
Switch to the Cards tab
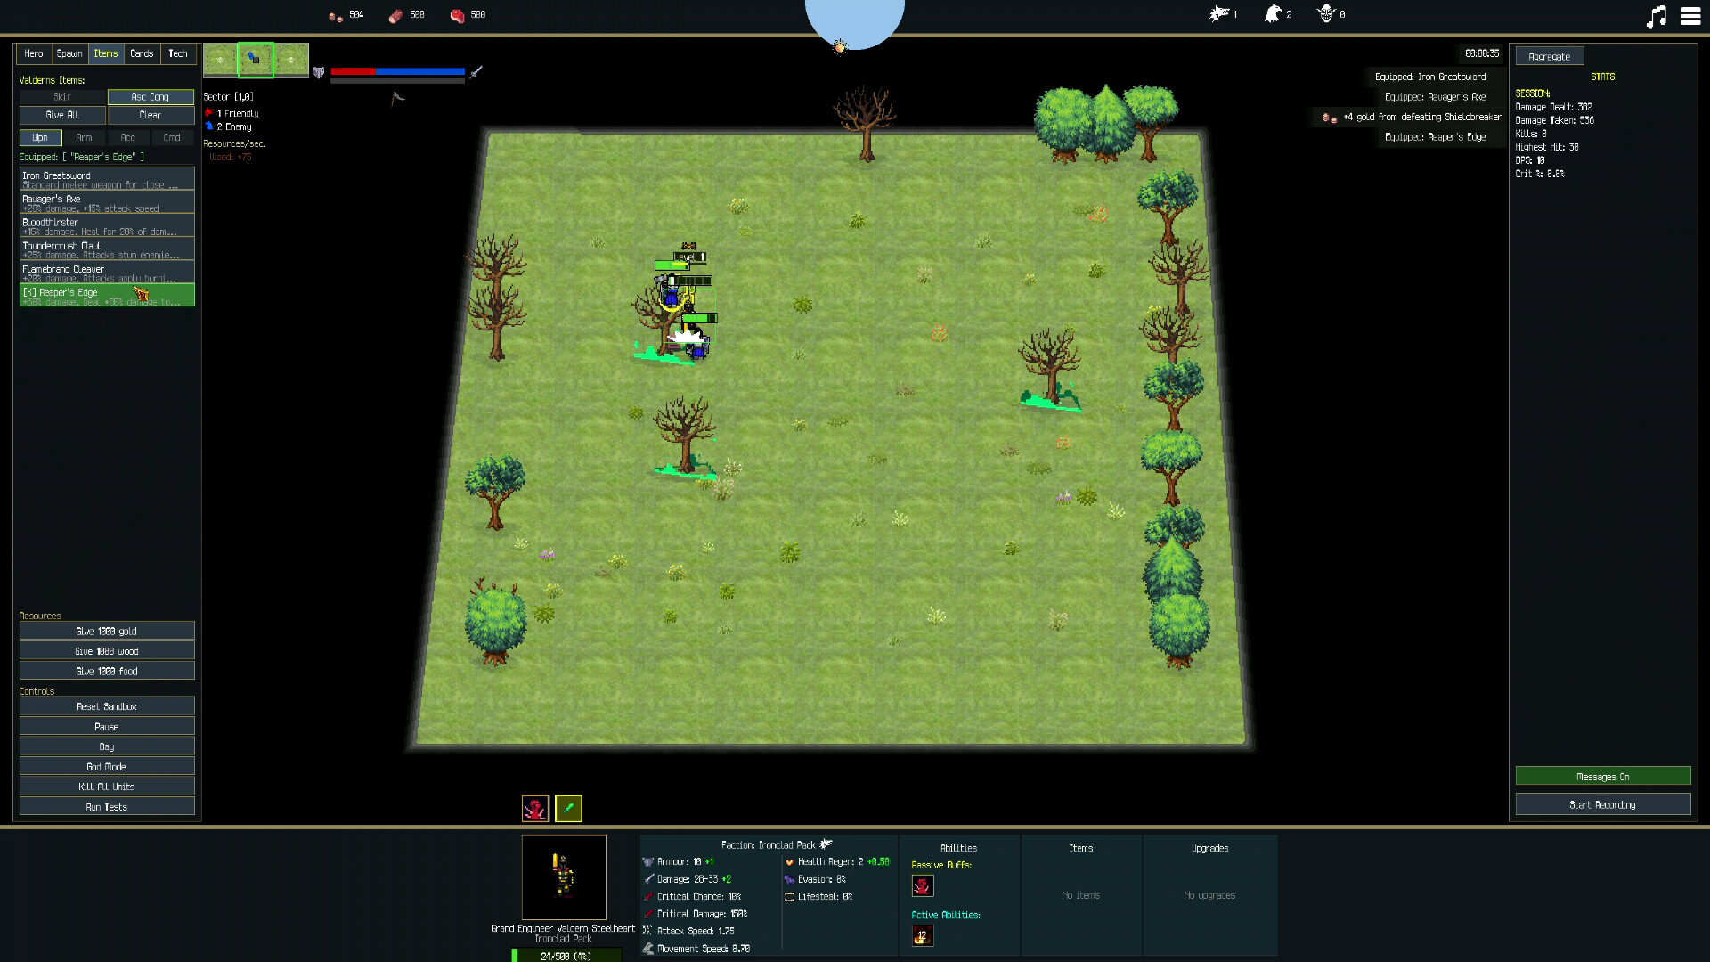point(142,53)
